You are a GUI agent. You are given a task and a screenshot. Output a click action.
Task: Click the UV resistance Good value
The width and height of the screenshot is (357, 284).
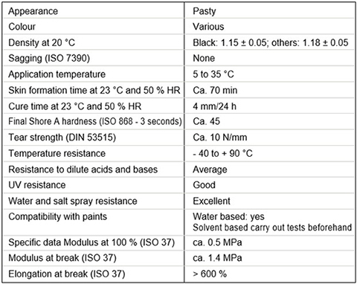pyautogui.click(x=204, y=185)
